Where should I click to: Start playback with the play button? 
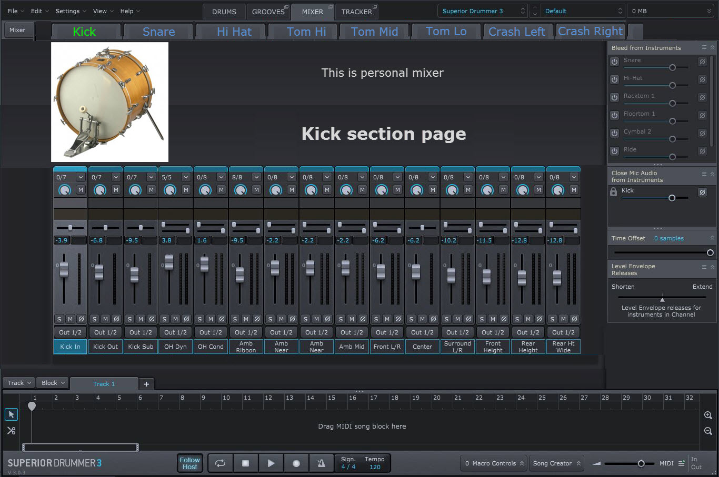click(271, 463)
